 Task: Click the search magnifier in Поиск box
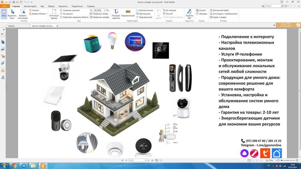pos(282,6)
